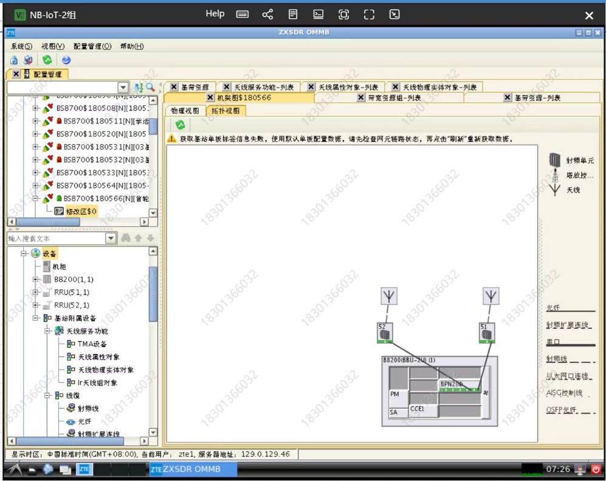Open the document icon next to the share icon
Viewport: 606px width, 481px height.
[293, 15]
